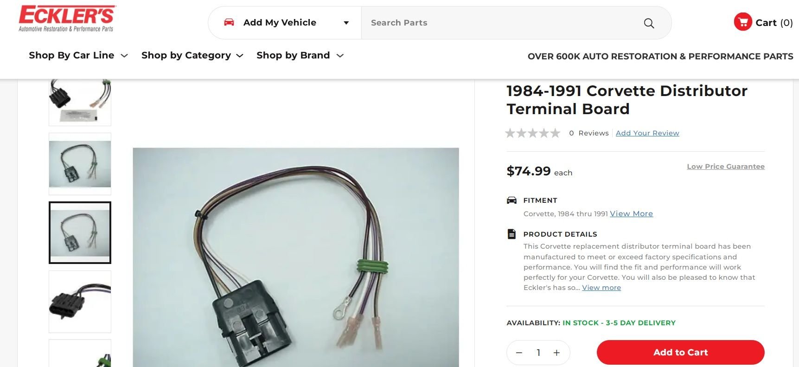Expand the Shop by Category menu
Viewport: 799px width, 367px height.
coord(192,56)
